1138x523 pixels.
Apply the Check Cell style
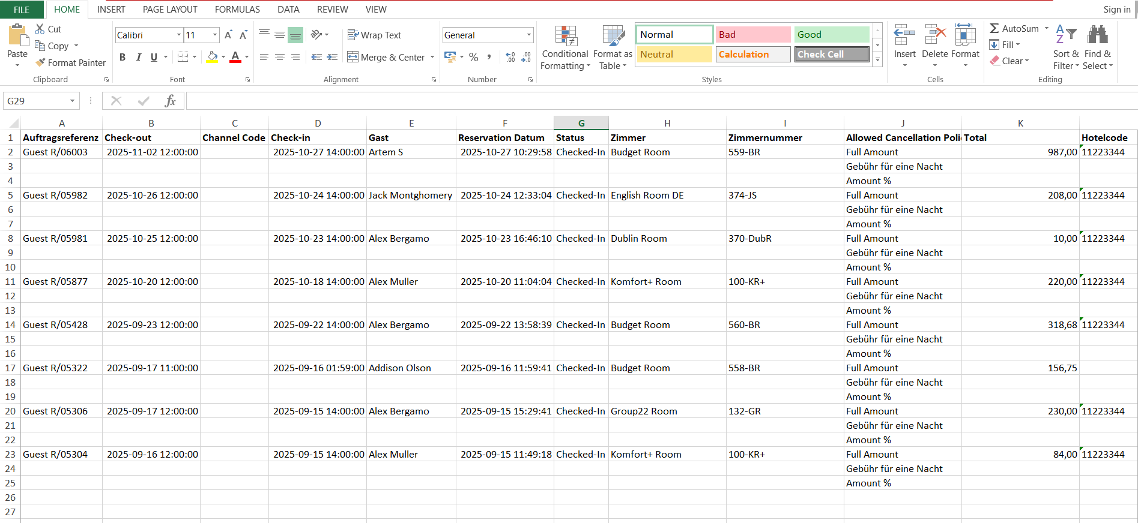[x=832, y=55]
